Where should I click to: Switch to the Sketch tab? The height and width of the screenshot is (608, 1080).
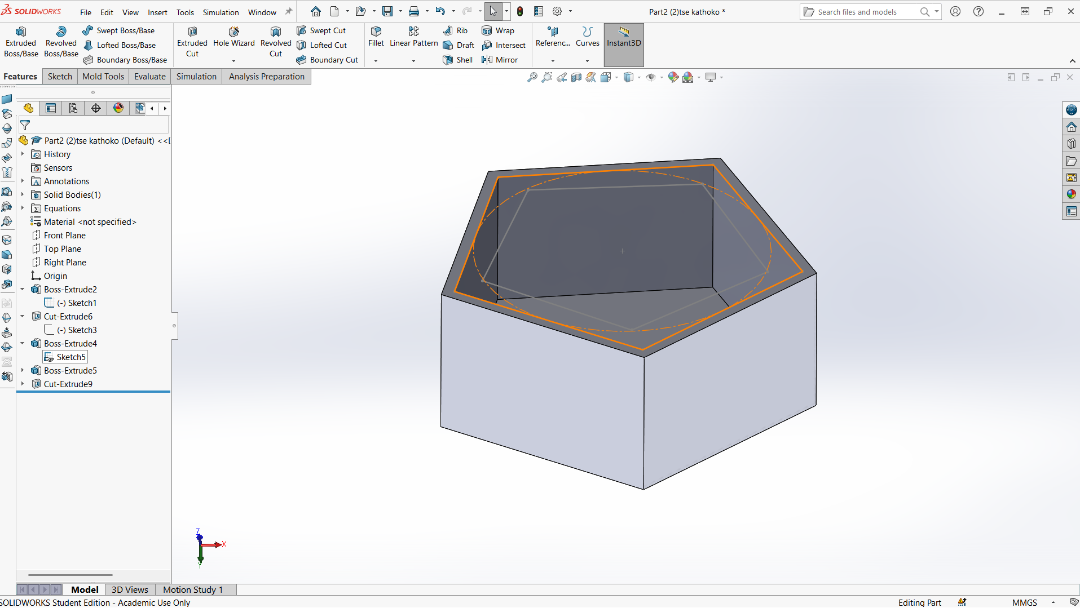[x=60, y=77]
